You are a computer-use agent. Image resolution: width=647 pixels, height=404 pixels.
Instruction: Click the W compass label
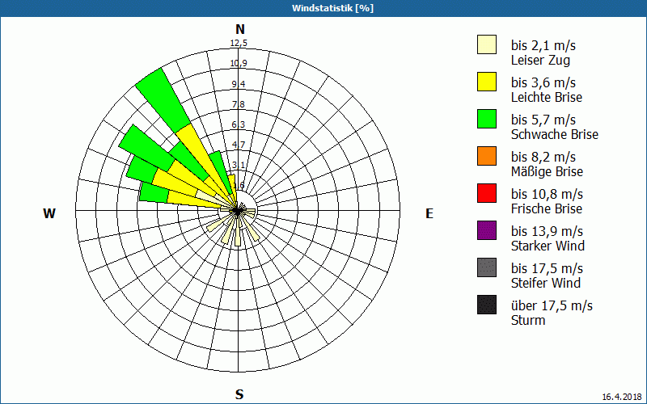pos(49,213)
